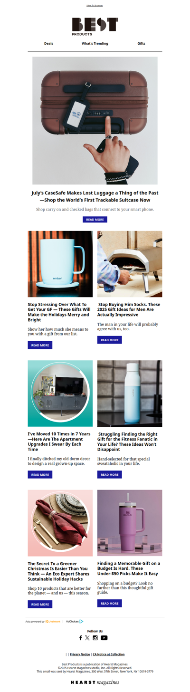The height and width of the screenshot is (692, 190).
Task: Click the Best Products logo
Action: click(95, 27)
